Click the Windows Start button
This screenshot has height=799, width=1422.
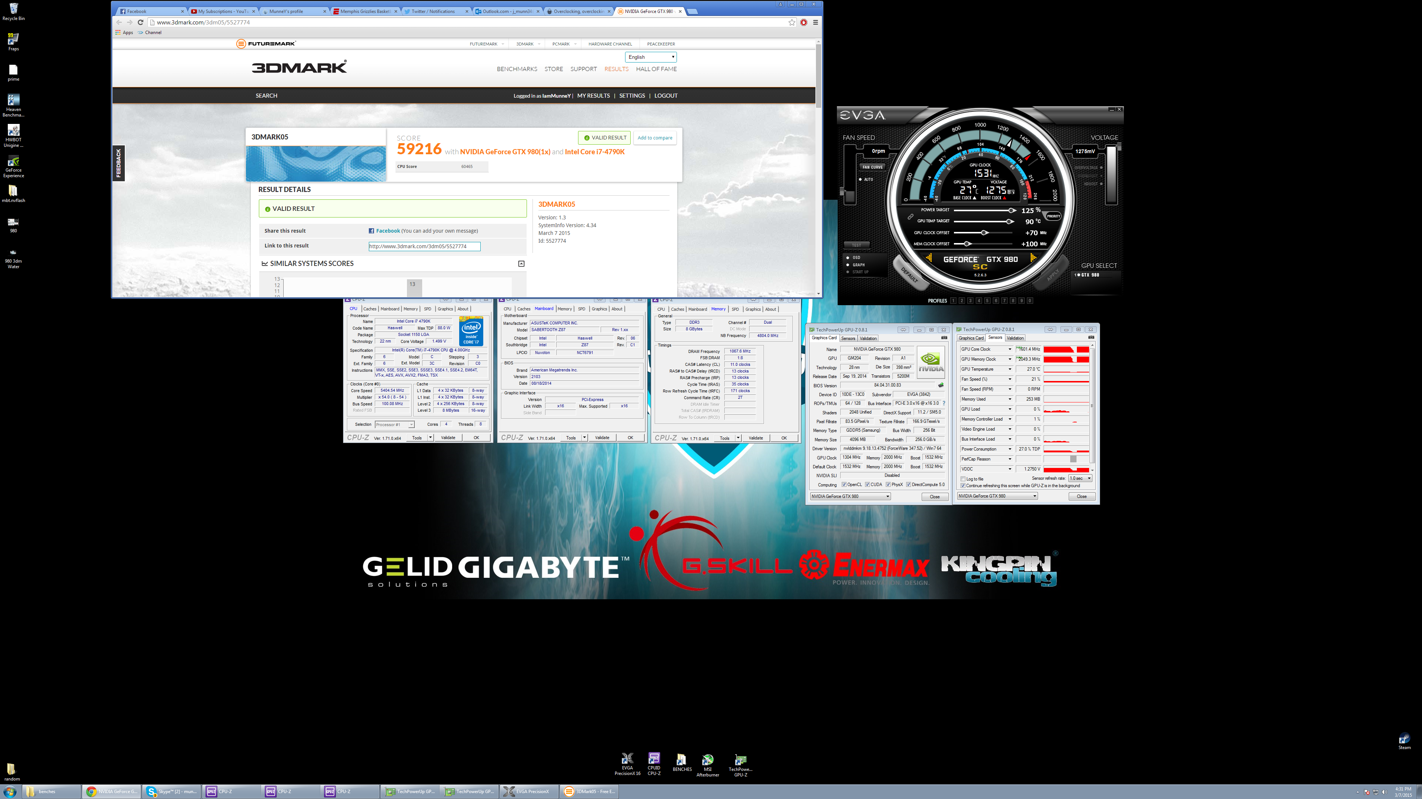(x=9, y=791)
